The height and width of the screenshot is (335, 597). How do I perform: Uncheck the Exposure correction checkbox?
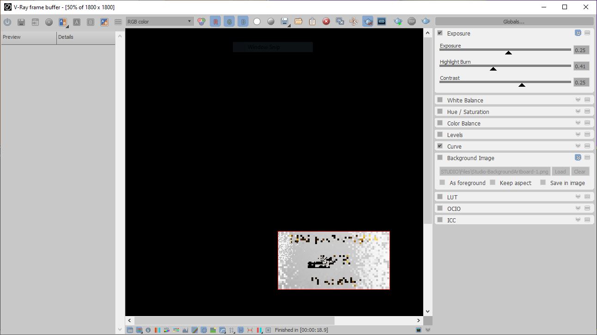pyautogui.click(x=440, y=33)
